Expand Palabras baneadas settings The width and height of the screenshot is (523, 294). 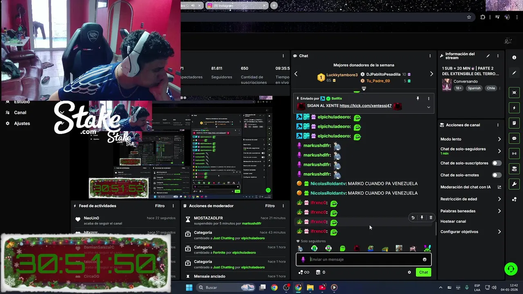[x=499, y=211]
